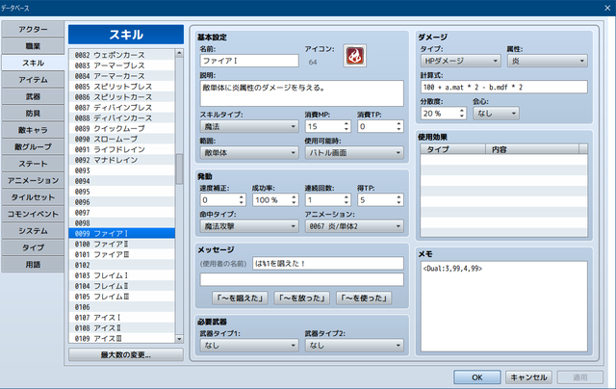This screenshot has height=389, width=616.
Task: Switch to the タイルセット tab
Action: (x=33, y=197)
